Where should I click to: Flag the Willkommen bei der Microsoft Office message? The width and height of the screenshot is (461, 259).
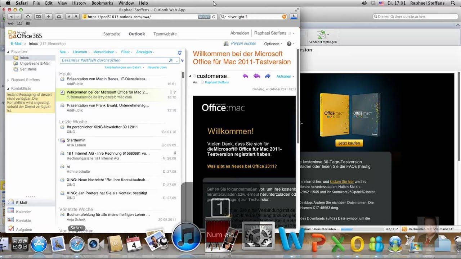(x=175, y=92)
